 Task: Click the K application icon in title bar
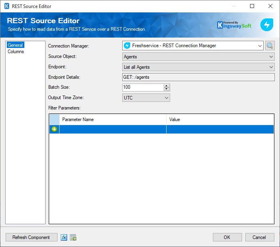7,6
